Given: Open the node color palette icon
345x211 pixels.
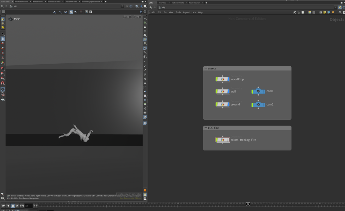Looking at the screenshot, I should coord(310,12).
